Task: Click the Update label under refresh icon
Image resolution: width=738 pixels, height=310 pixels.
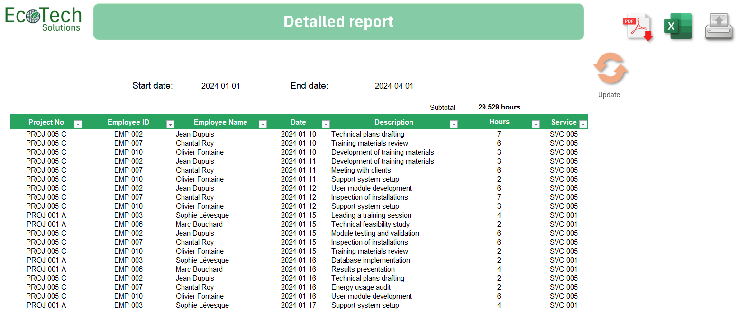Action: coord(609,95)
